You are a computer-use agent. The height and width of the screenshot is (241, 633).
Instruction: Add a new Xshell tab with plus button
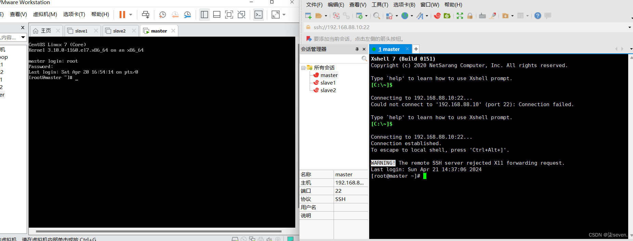click(x=416, y=49)
